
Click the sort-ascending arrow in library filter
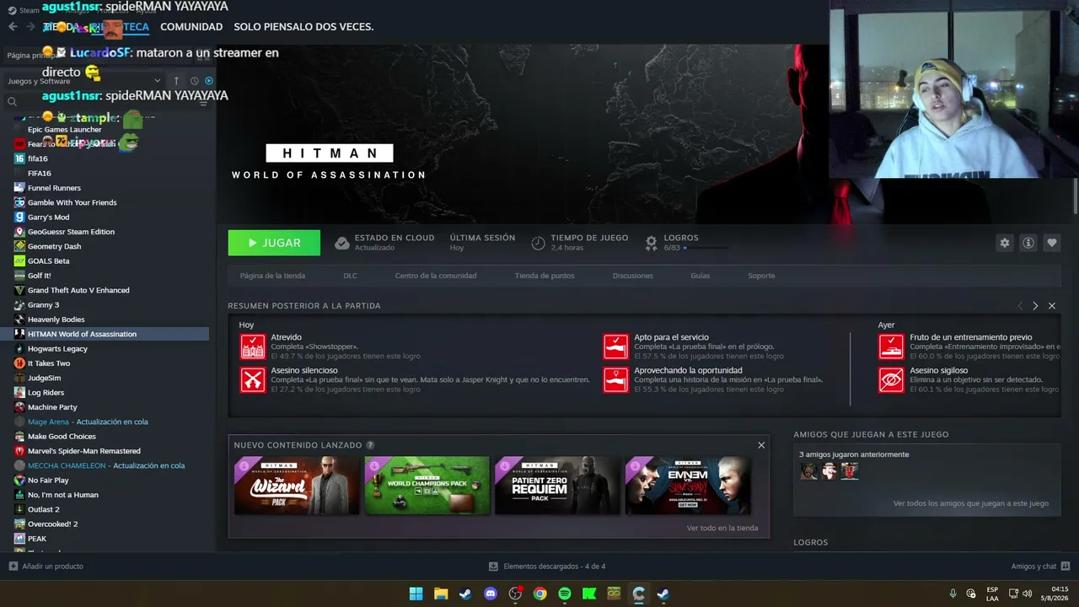coord(176,81)
